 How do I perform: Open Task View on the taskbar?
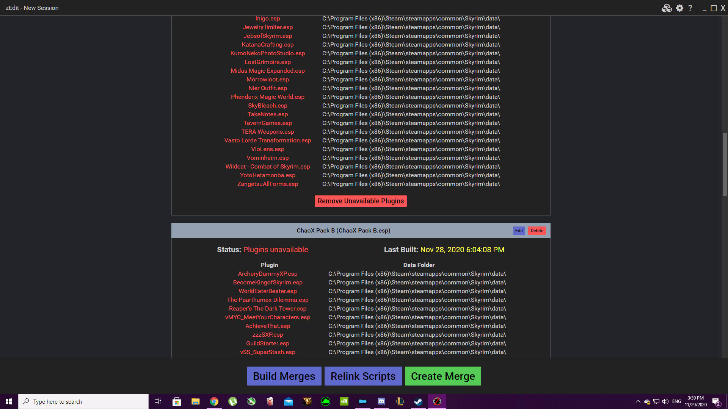[x=158, y=401]
